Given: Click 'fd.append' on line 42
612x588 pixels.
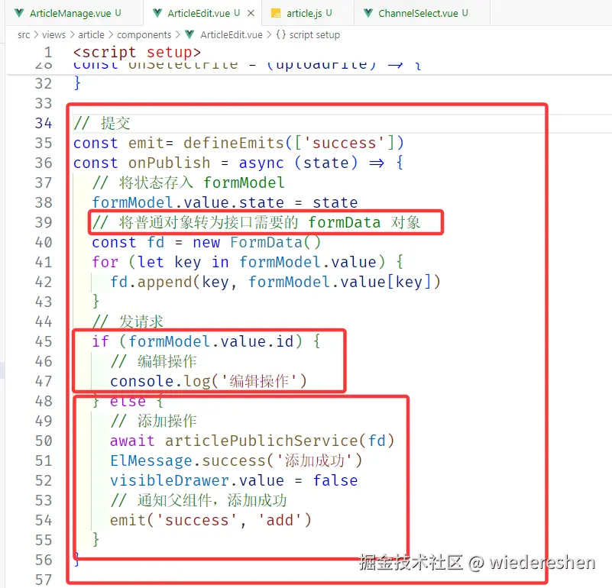Looking at the screenshot, I should [x=151, y=282].
